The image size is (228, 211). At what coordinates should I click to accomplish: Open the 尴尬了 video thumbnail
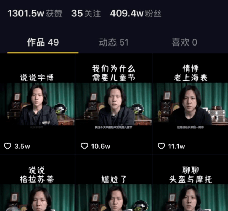click(x=113, y=183)
